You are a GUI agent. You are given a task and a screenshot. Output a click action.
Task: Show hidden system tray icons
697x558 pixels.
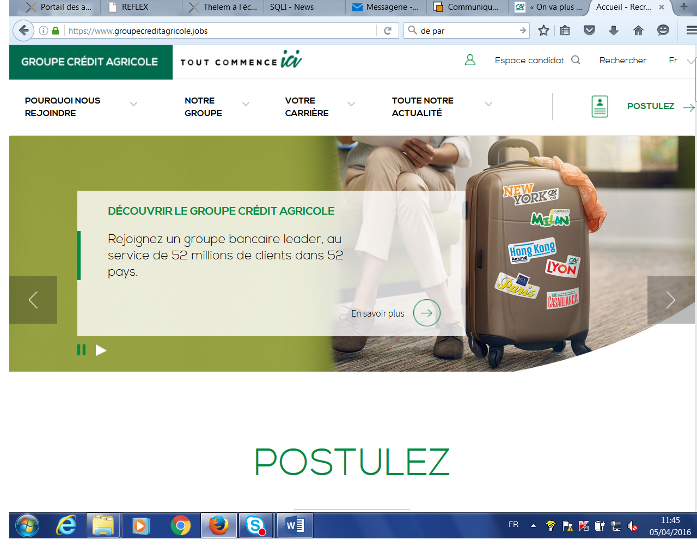533,526
